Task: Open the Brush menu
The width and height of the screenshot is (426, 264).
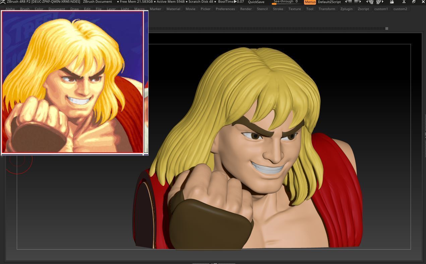Action: coord(25,9)
